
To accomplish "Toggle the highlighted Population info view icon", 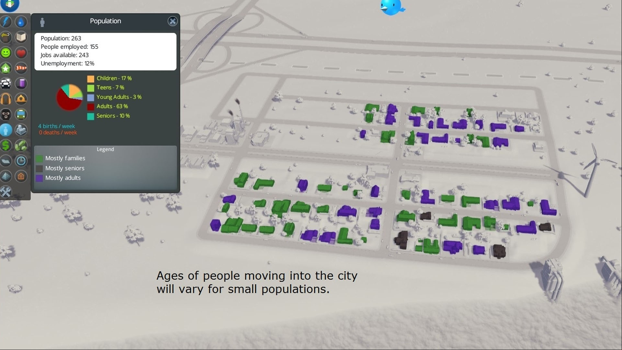I will [x=6, y=130].
